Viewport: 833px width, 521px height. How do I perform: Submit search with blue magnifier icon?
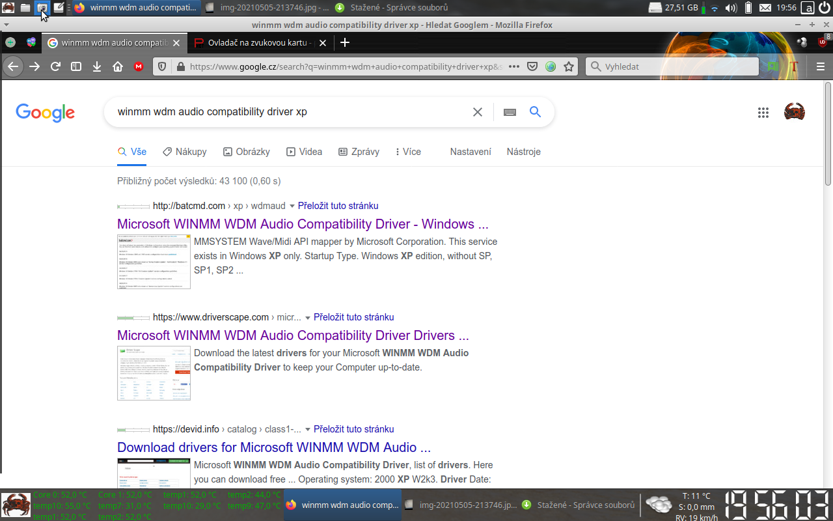click(535, 112)
